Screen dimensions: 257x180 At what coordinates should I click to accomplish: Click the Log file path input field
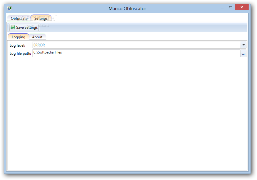tap(136, 53)
